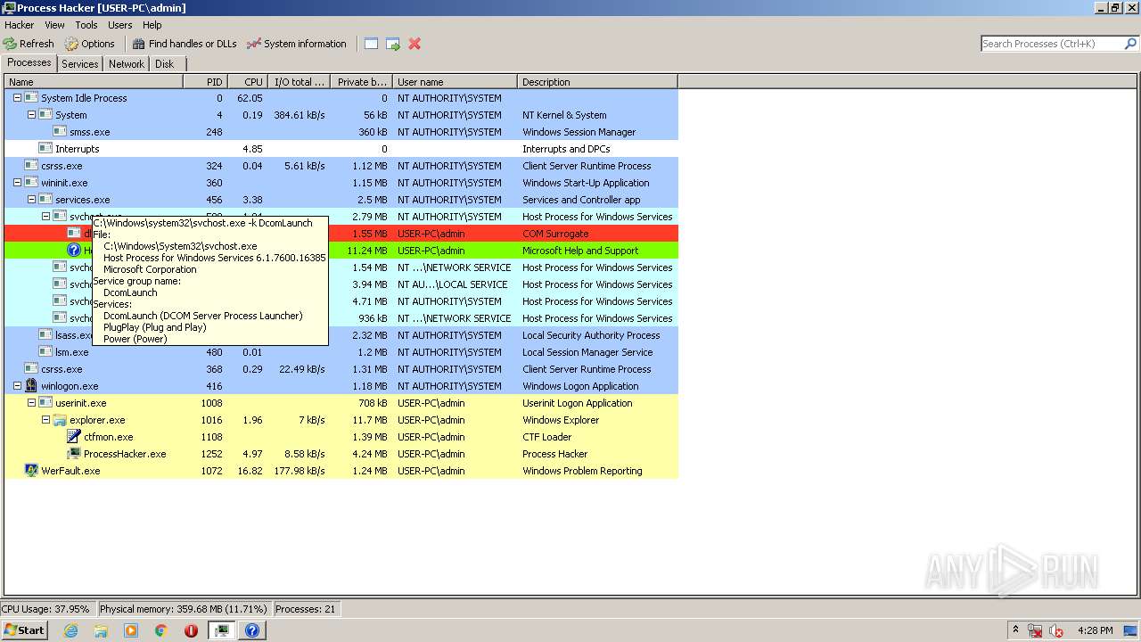Collapse the wininit.exe node

[17, 183]
